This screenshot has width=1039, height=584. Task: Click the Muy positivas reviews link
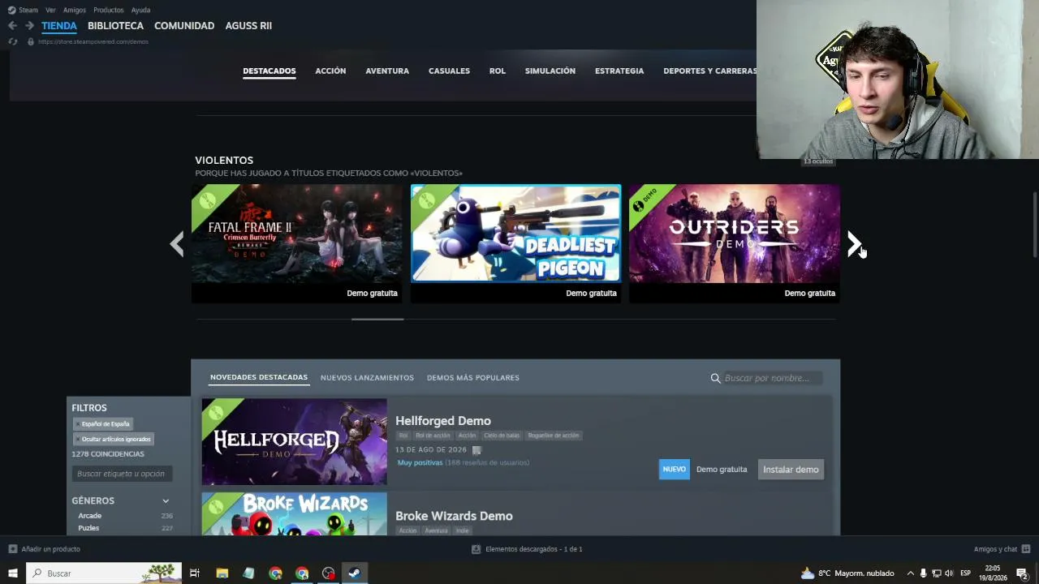420,463
